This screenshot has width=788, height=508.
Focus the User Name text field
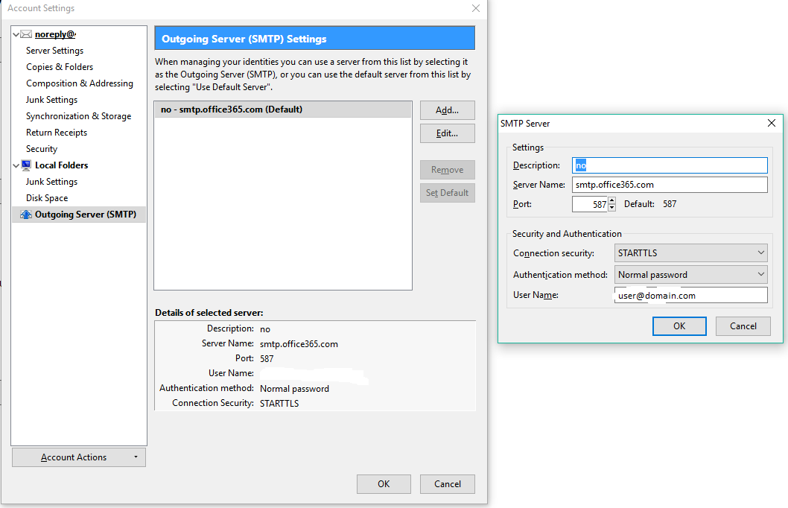[691, 296]
